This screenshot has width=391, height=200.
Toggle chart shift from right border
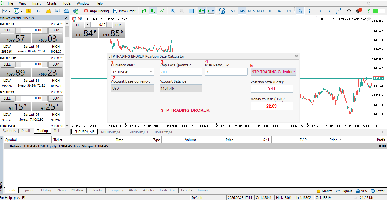point(211,11)
